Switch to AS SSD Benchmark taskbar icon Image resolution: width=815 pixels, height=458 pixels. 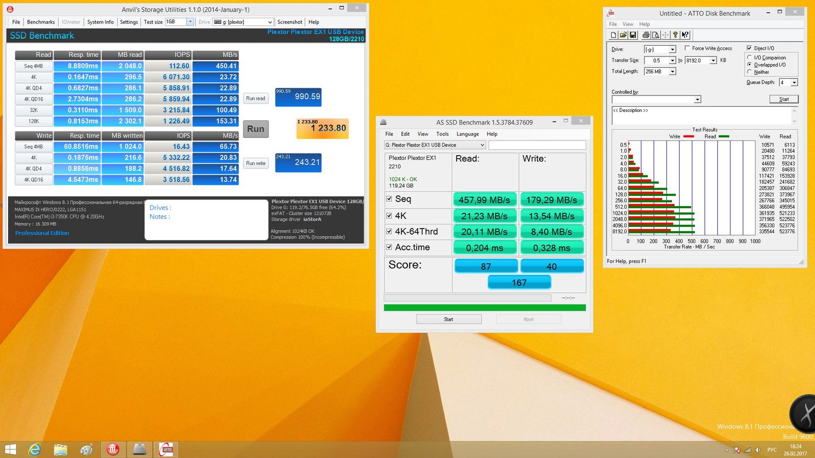coord(140,449)
